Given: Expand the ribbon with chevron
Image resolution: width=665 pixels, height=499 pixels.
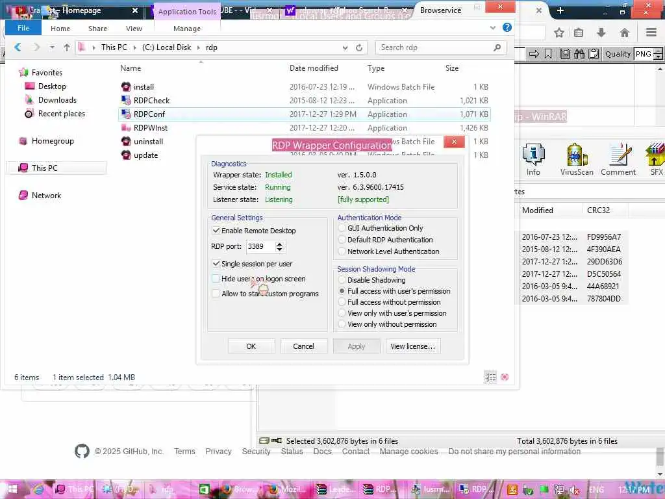Looking at the screenshot, I should pyautogui.click(x=492, y=27).
